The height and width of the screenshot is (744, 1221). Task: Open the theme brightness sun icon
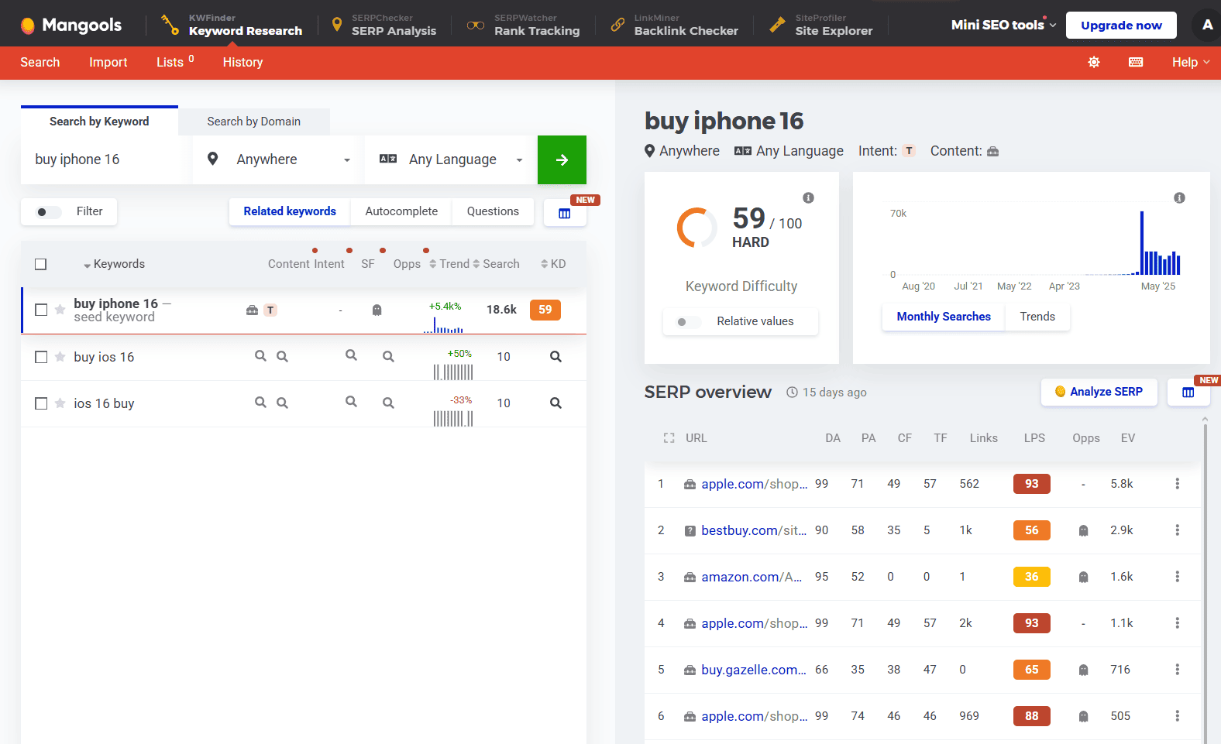coord(1093,62)
